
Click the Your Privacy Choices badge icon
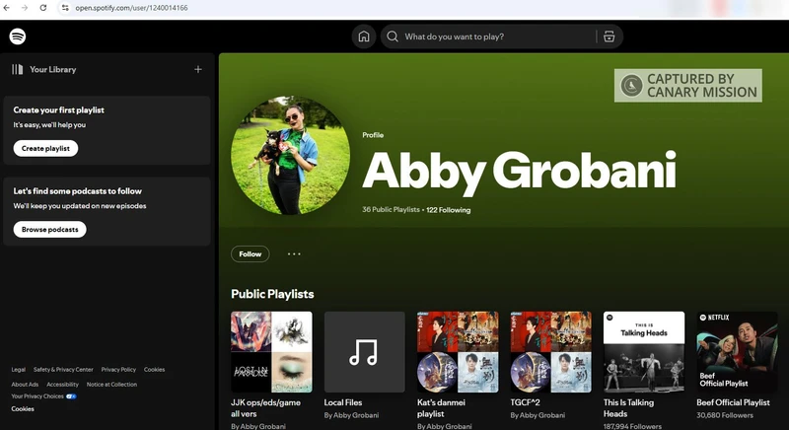click(71, 396)
